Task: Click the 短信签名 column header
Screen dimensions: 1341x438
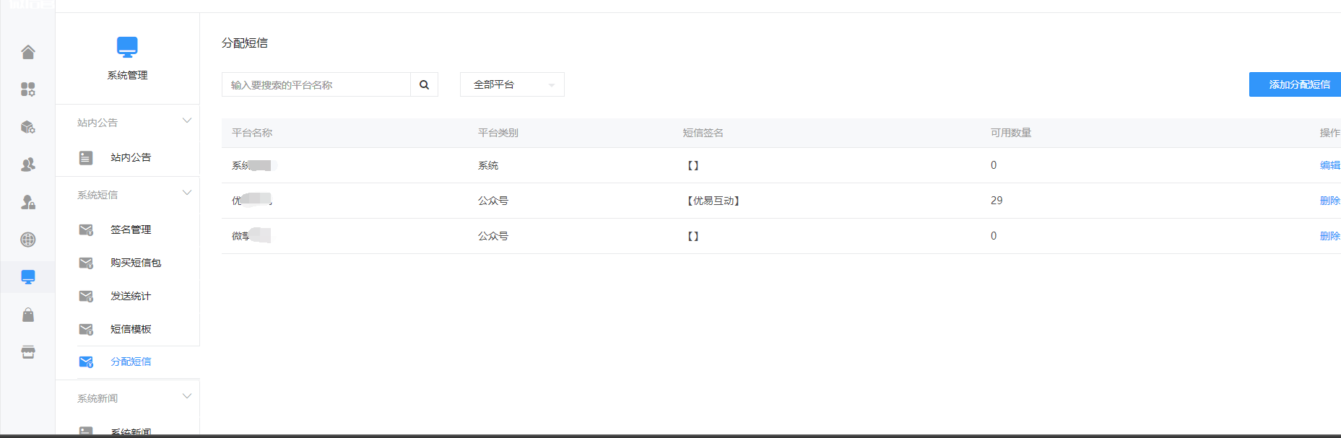Action: point(703,133)
